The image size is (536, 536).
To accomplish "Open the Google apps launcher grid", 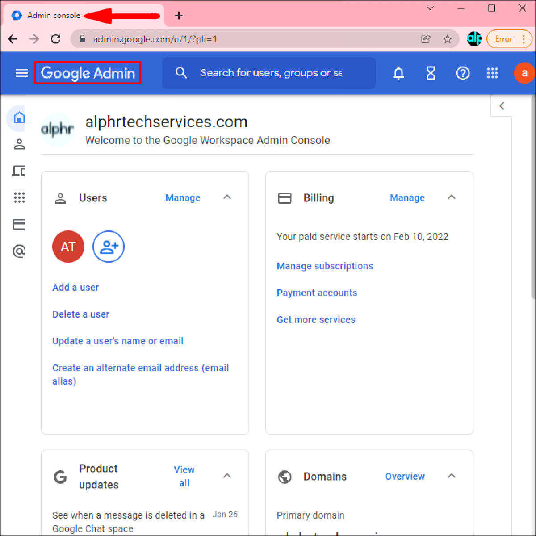I will pyautogui.click(x=492, y=73).
